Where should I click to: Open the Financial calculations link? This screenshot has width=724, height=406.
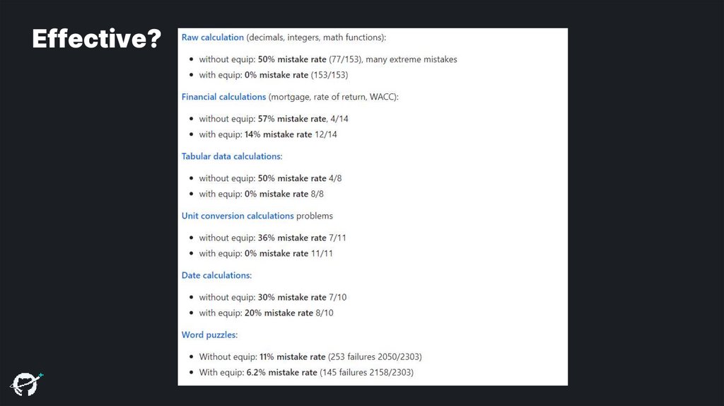point(223,96)
